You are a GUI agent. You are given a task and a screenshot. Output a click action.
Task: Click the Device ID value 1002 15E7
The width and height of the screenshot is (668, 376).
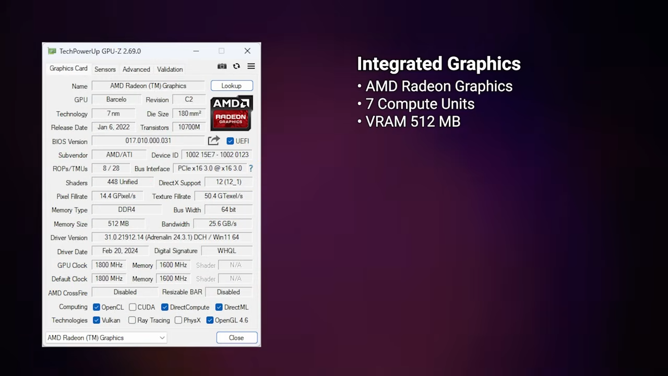(217, 155)
